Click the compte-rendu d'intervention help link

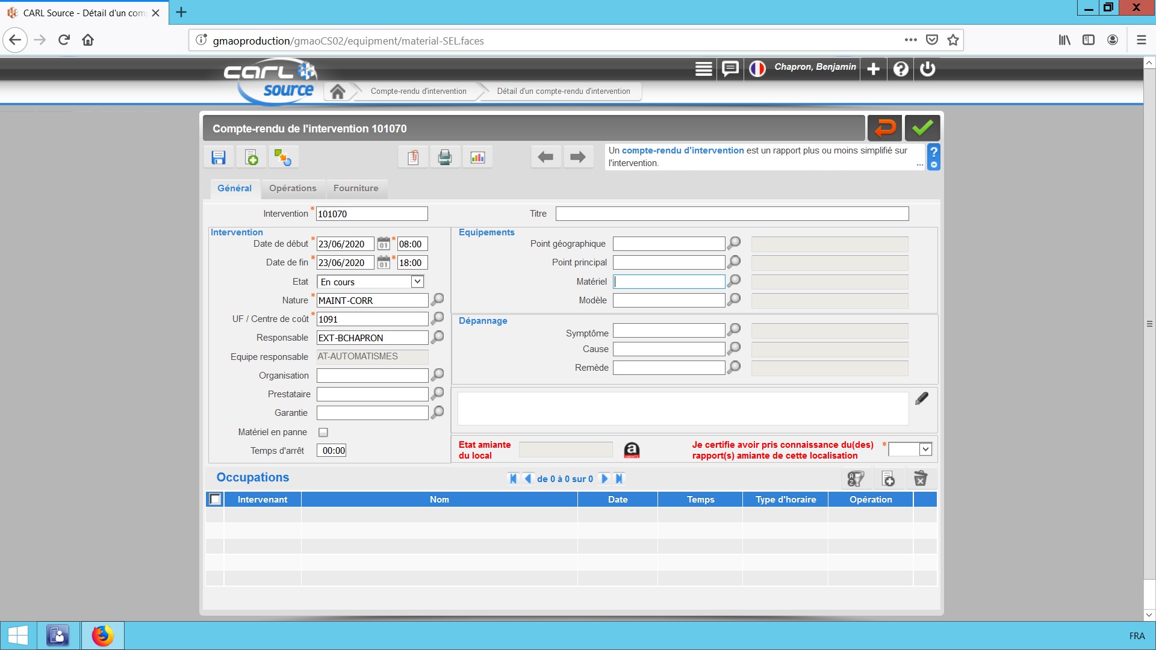click(683, 150)
